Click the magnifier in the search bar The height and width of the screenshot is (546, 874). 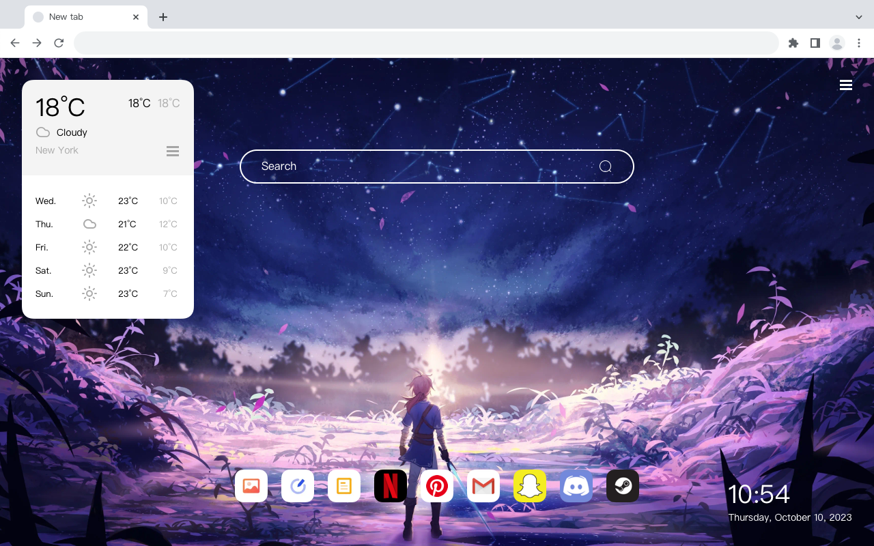pos(605,166)
